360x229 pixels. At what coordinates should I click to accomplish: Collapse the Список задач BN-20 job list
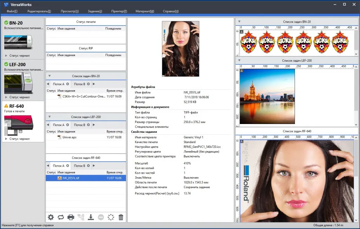(x=50, y=76)
